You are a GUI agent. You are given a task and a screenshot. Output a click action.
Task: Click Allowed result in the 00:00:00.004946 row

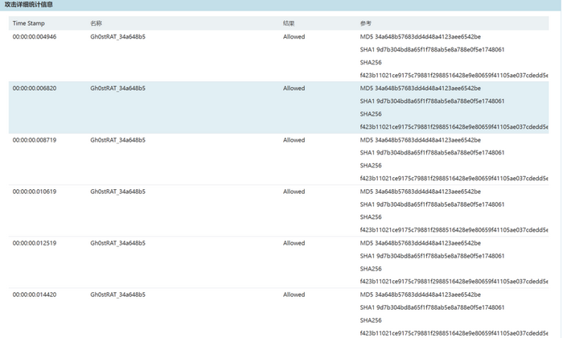294,37
